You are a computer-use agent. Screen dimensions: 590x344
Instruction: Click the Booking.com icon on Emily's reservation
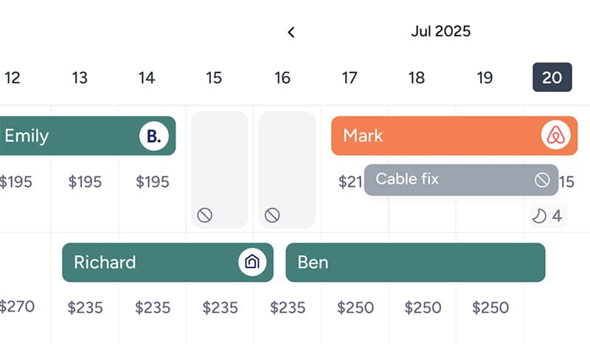pyautogui.click(x=153, y=136)
